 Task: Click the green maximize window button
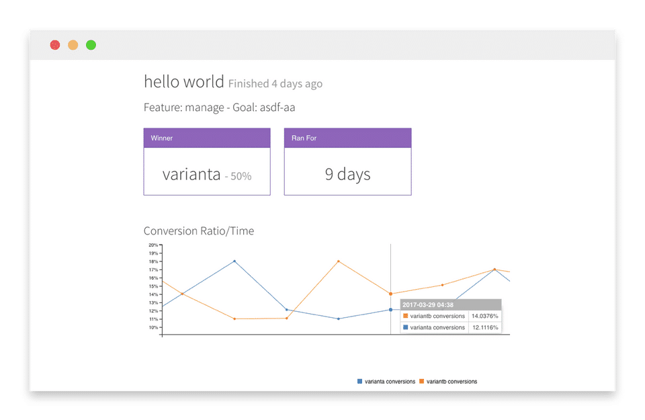click(91, 45)
